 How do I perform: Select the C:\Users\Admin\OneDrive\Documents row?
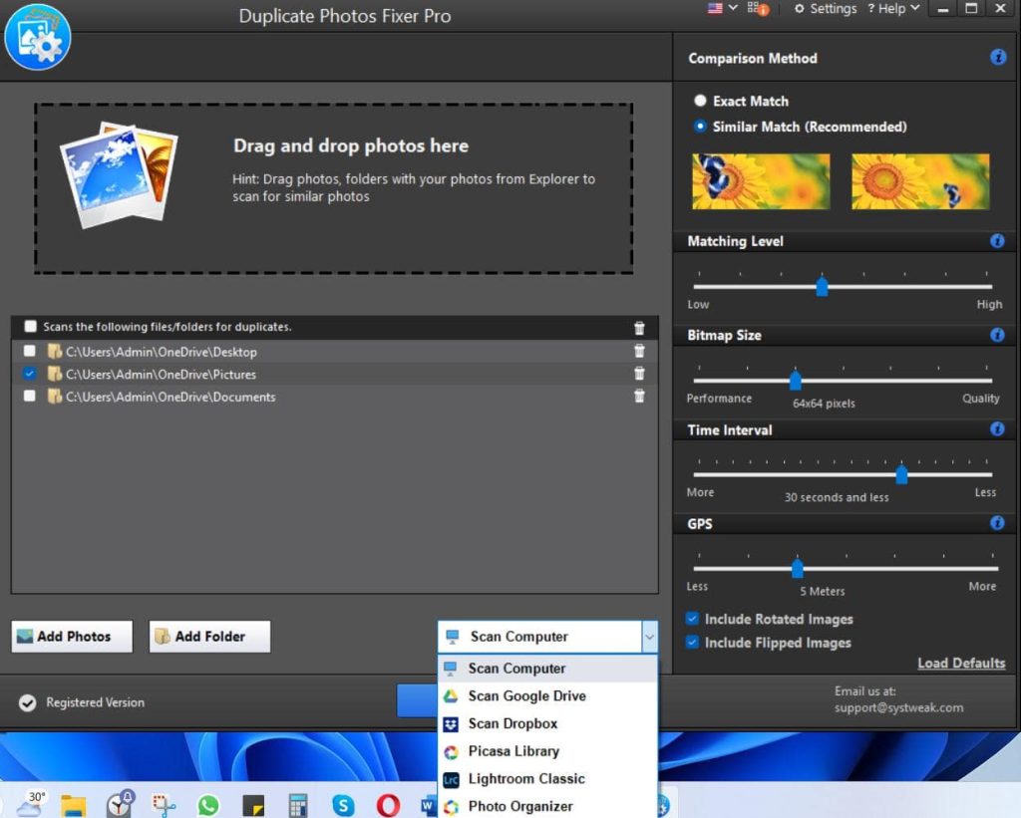tap(335, 396)
